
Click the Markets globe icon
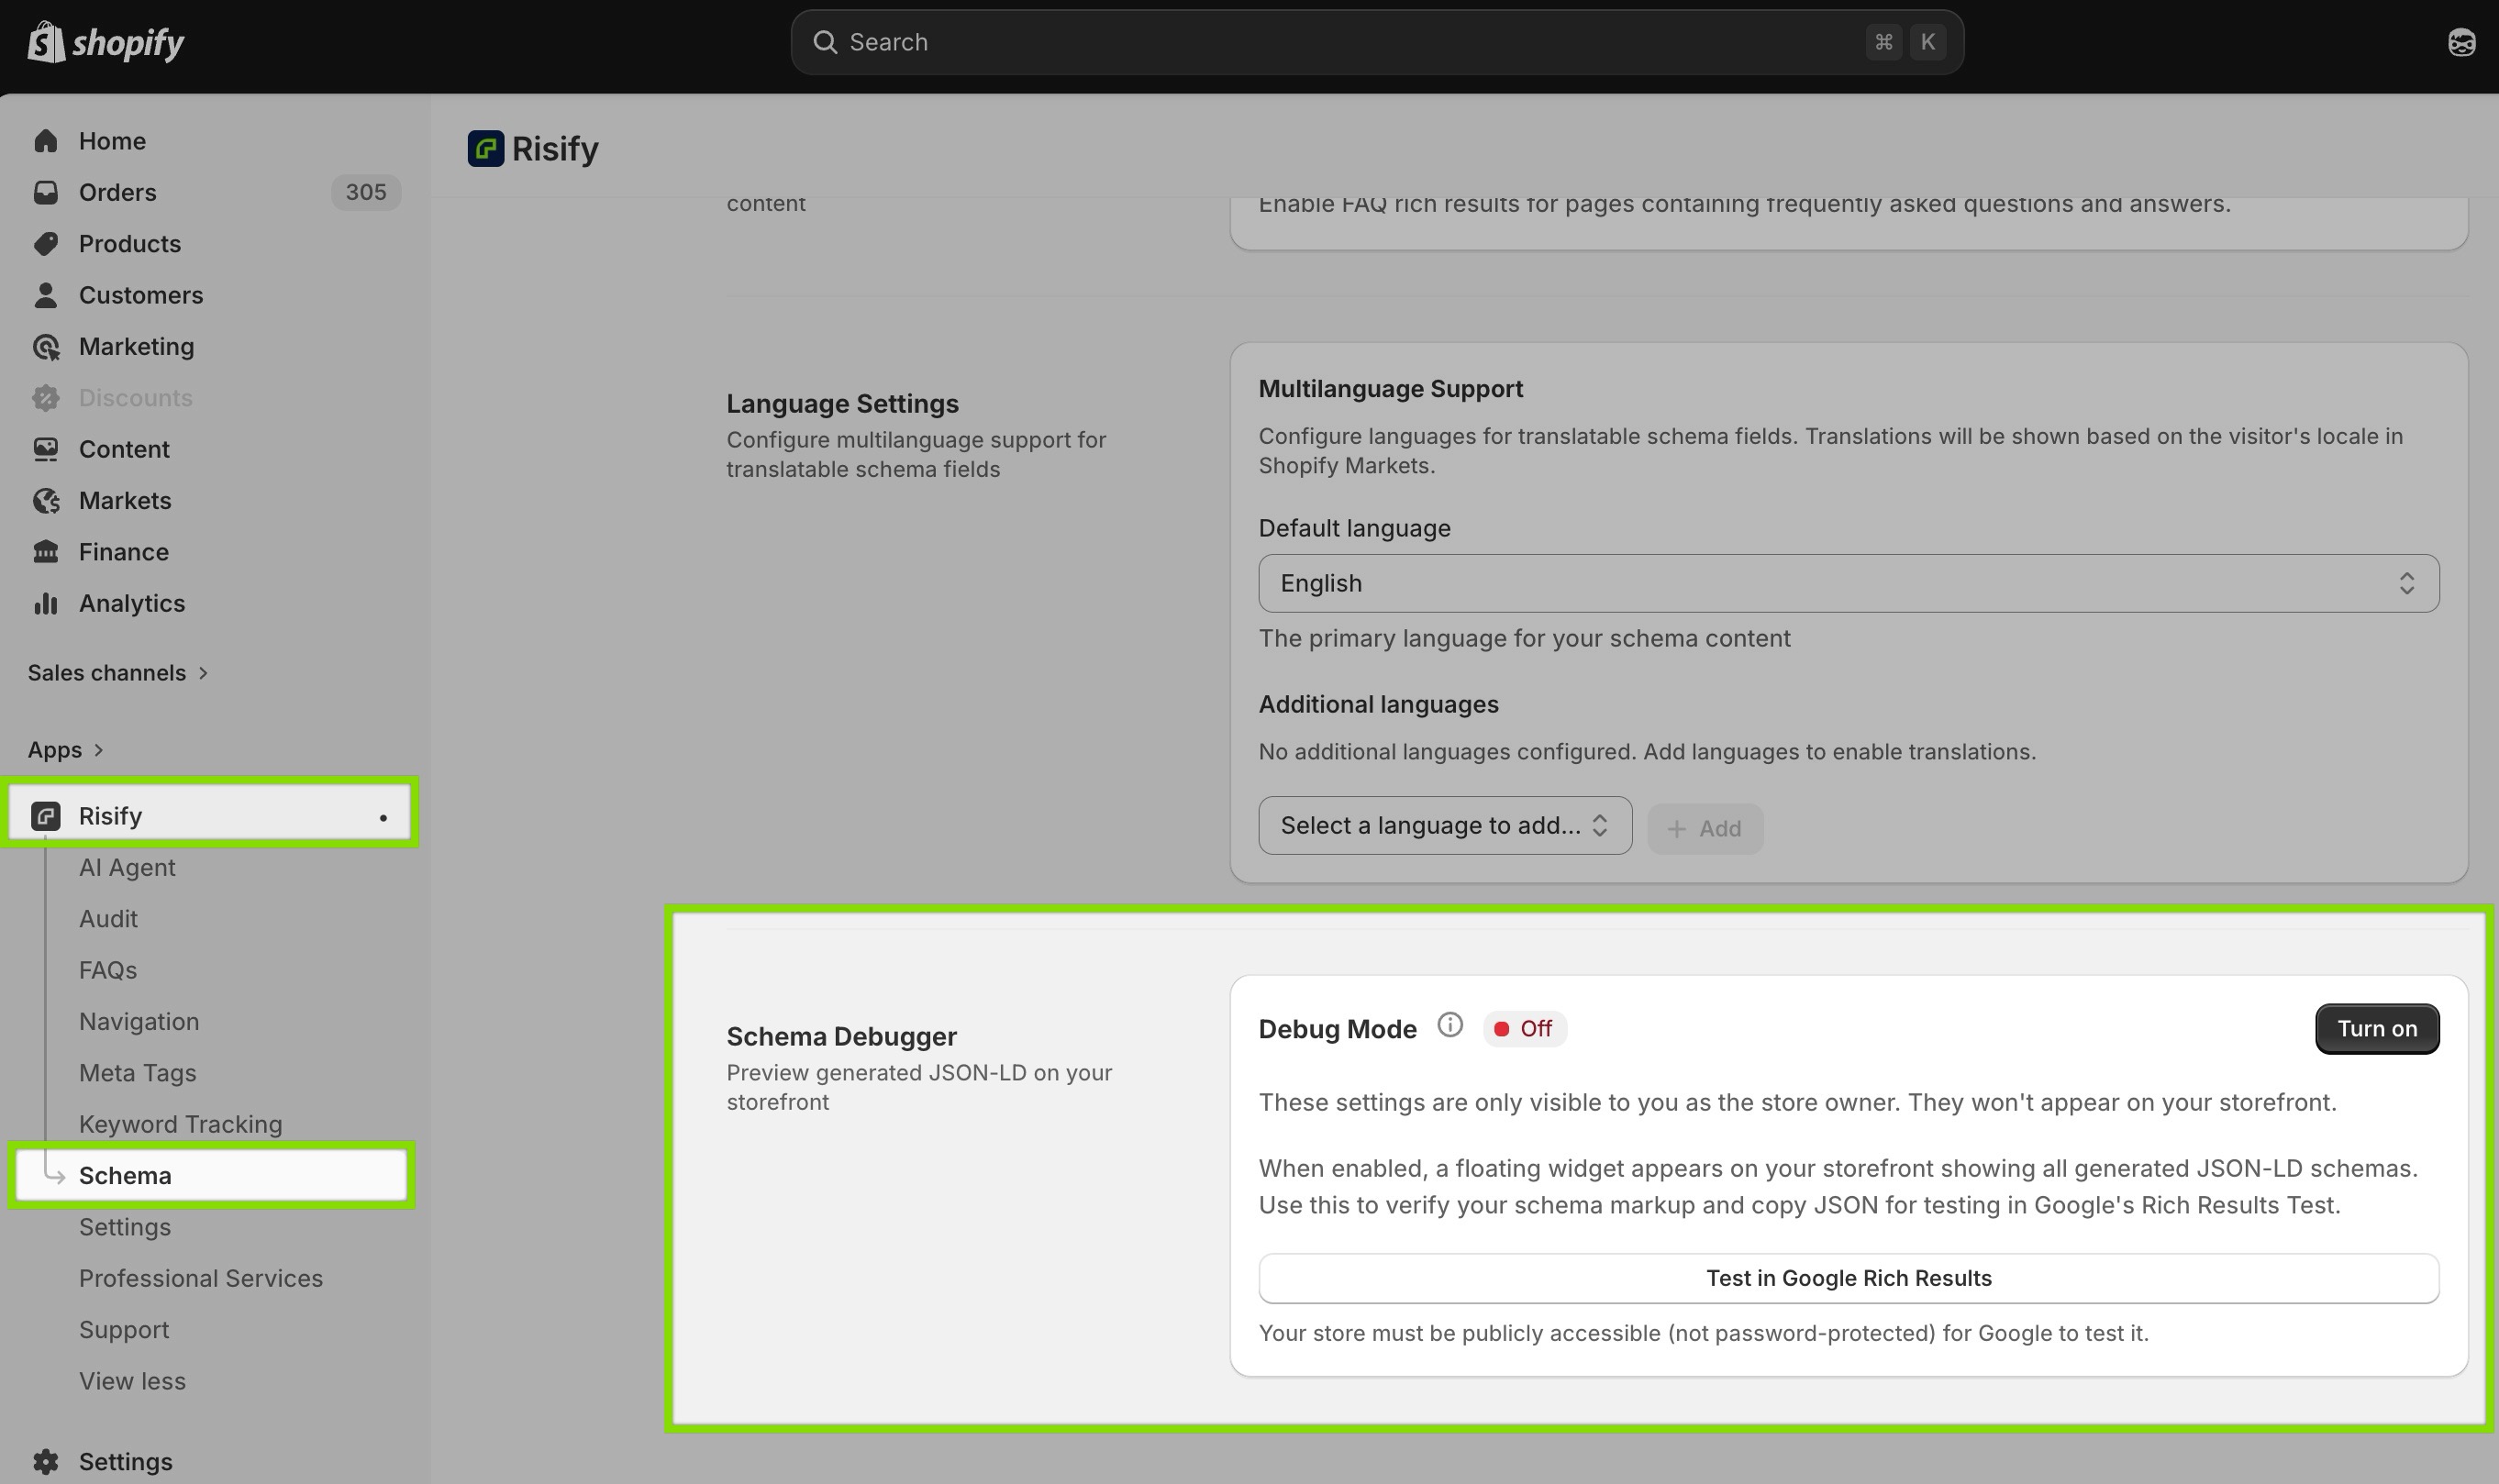point(45,501)
